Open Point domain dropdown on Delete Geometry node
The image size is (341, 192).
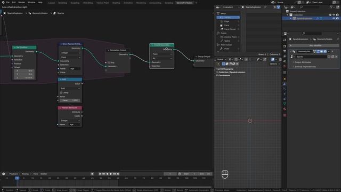(x=162, y=54)
